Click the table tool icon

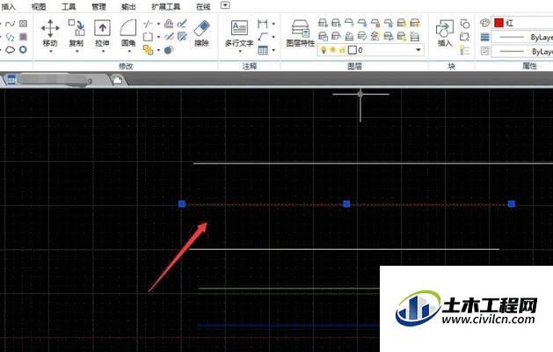click(x=263, y=50)
